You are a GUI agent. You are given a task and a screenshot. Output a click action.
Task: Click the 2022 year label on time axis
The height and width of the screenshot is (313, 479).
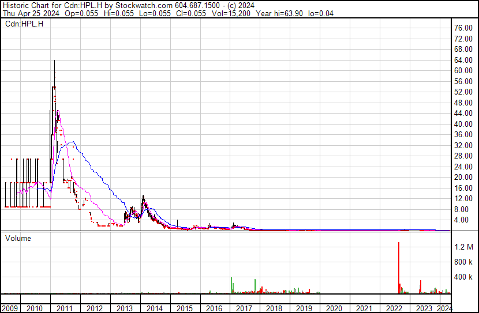(394, 308)
